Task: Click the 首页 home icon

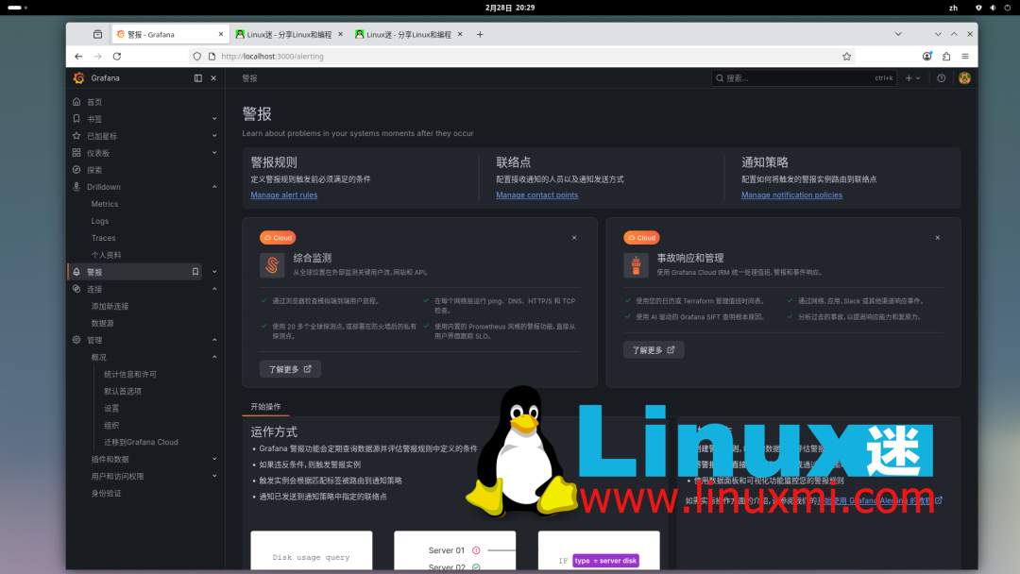Action: click(75, 101)
